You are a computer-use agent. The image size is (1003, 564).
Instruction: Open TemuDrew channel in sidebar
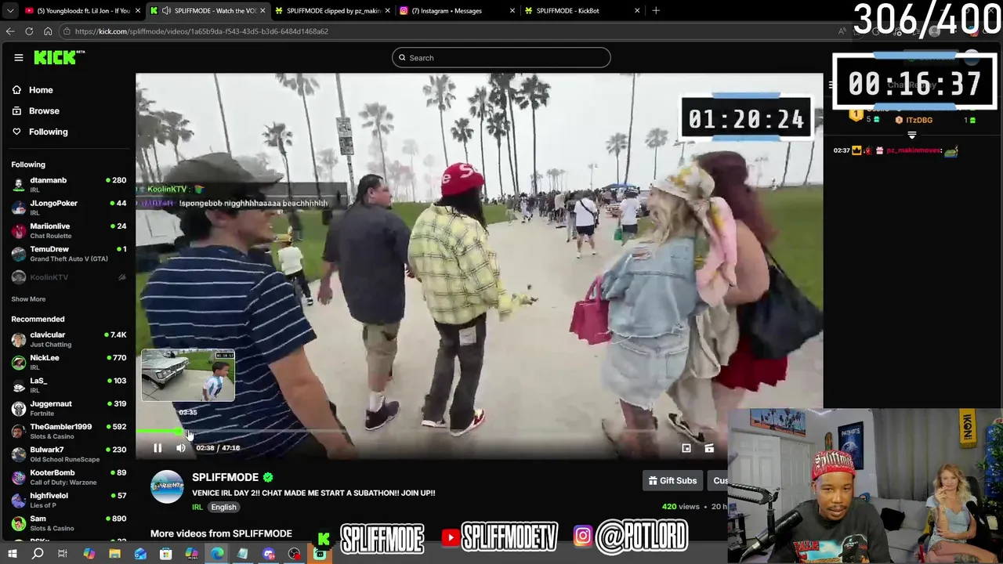pos(69,254)
